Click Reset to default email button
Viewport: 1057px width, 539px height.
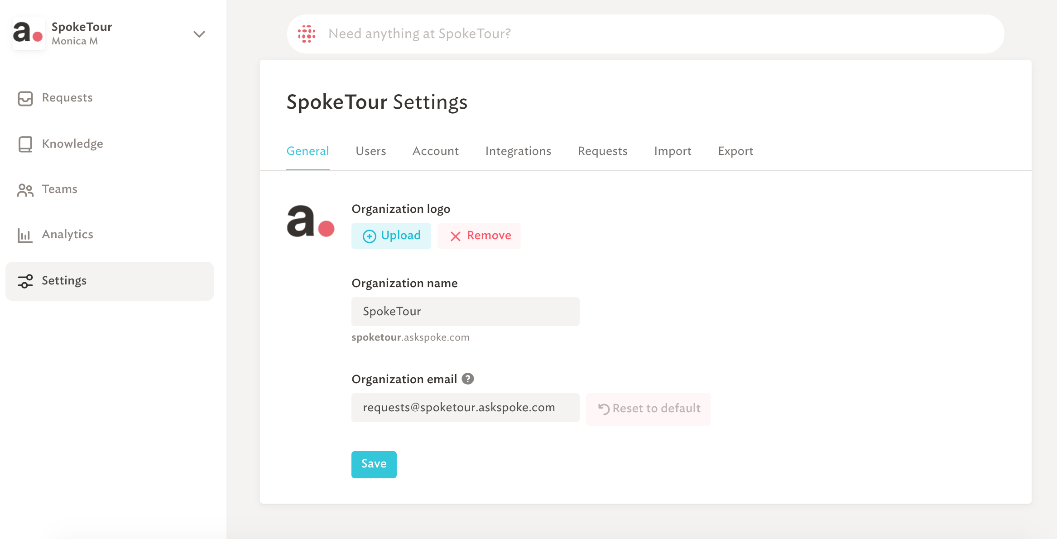coord(649,409)
